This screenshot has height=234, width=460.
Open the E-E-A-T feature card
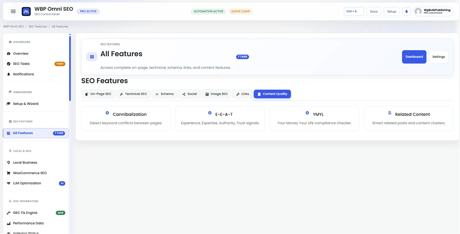tap(220, 118)
